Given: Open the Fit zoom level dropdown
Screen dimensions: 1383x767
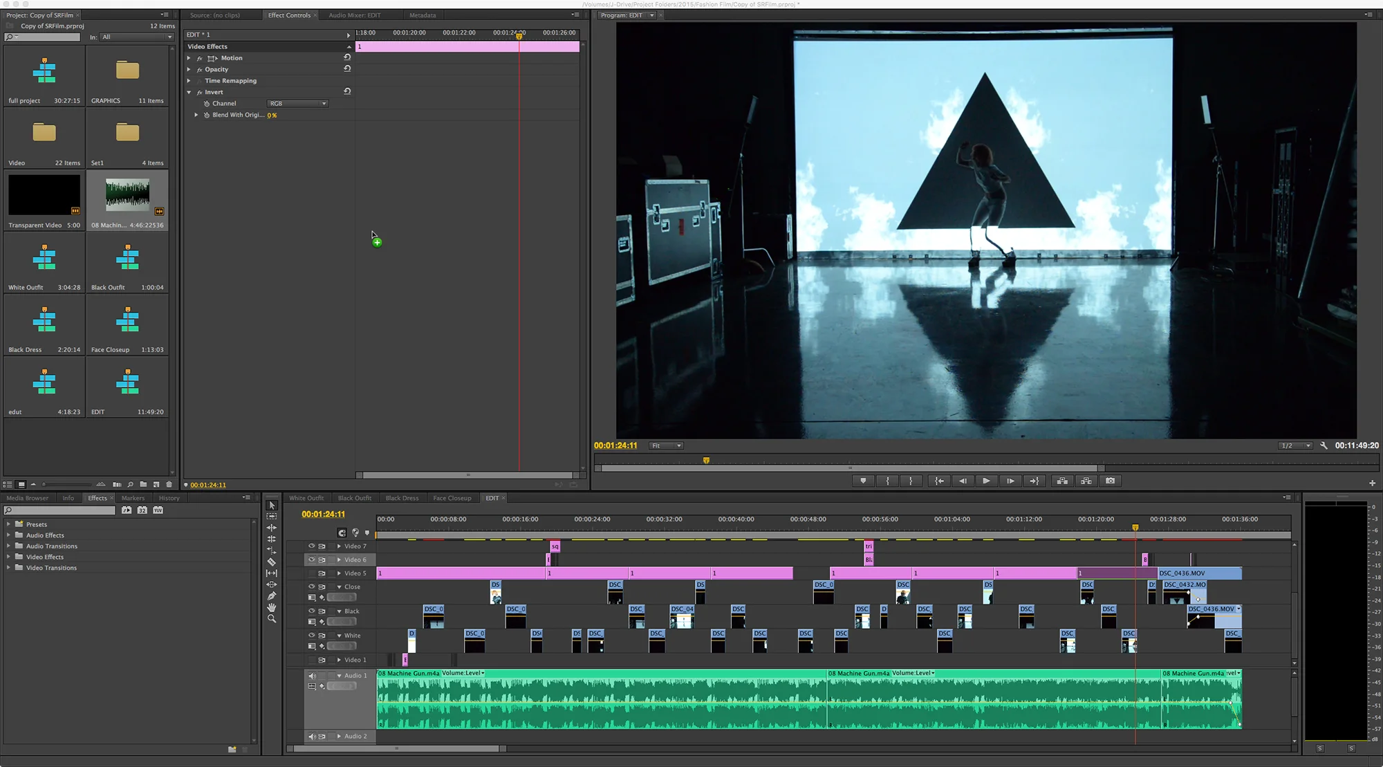Looking at the screenshot, I should point(667,446).
